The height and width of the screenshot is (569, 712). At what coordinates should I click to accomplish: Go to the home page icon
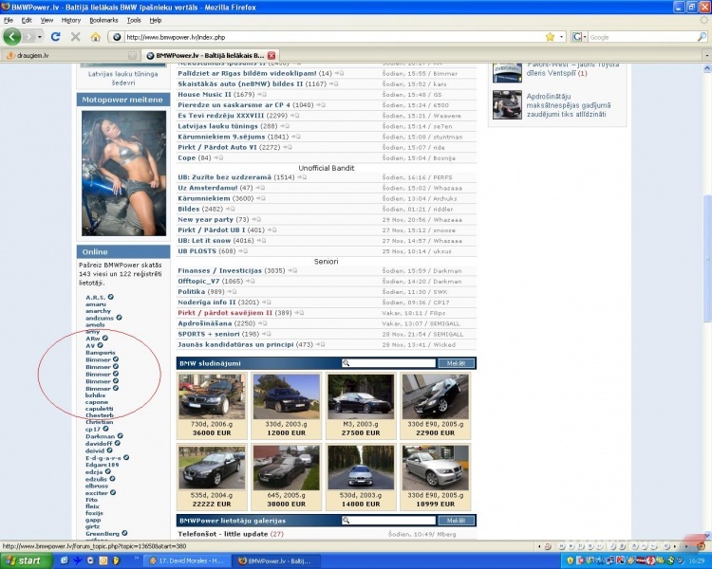pos(95,37)
